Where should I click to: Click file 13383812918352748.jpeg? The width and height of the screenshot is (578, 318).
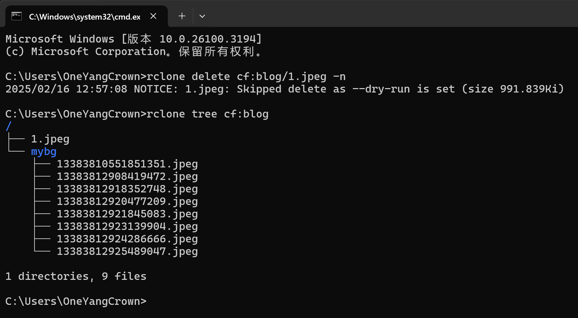click(127, 189)
